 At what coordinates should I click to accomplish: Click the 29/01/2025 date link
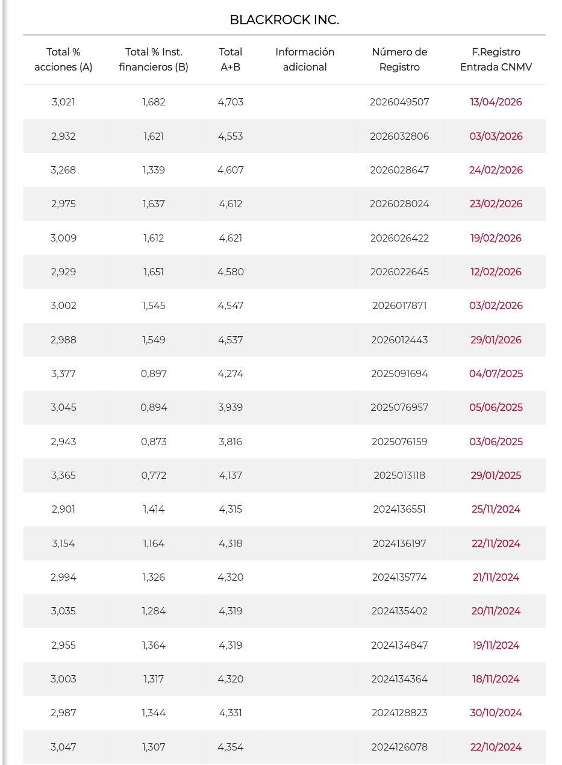click(496, 475)
